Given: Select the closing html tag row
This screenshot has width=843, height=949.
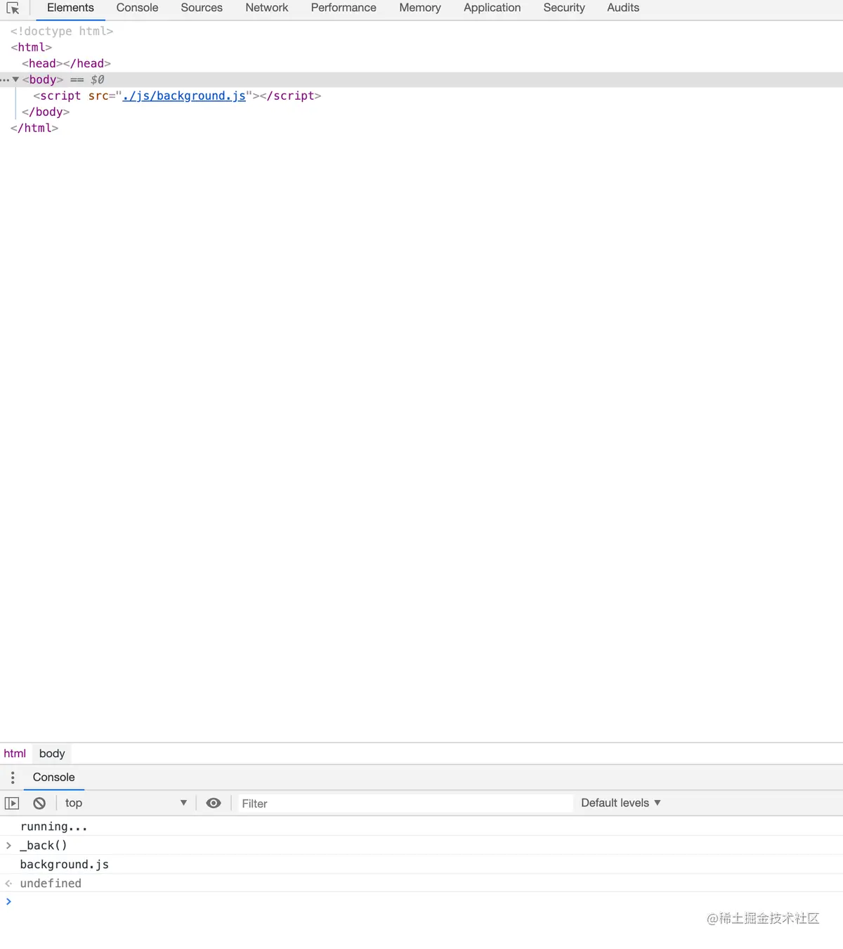Looking at the screenshot, I should pyautogui.click(x=34, y=128).
